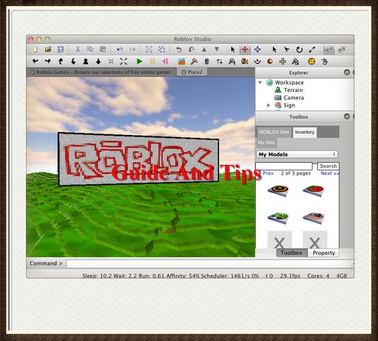Select the Hammer tool icon
Screen dimensions: 378x341
click(x=194, y=61)
